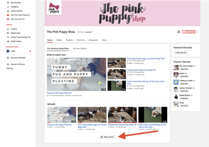Screen dimensions: 209x147
Task: Open Colo's Fetch Game link in watch next
Action: [x=146, y=82]
